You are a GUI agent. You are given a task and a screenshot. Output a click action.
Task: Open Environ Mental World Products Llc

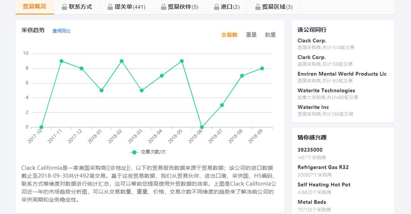[x=342, y=74]
